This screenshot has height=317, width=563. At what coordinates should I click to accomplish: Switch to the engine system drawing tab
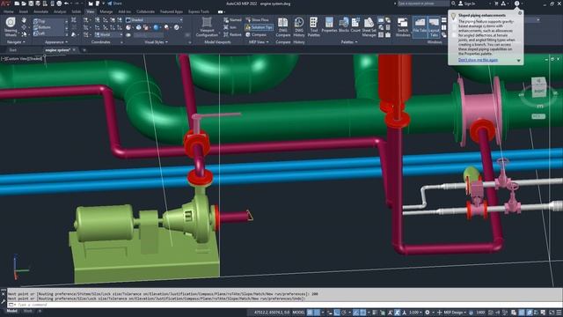57,50
